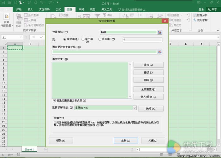Click the 更改 button

(x=148, y=72)
